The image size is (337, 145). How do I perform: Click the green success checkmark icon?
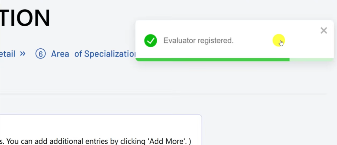tap(150, 41)
